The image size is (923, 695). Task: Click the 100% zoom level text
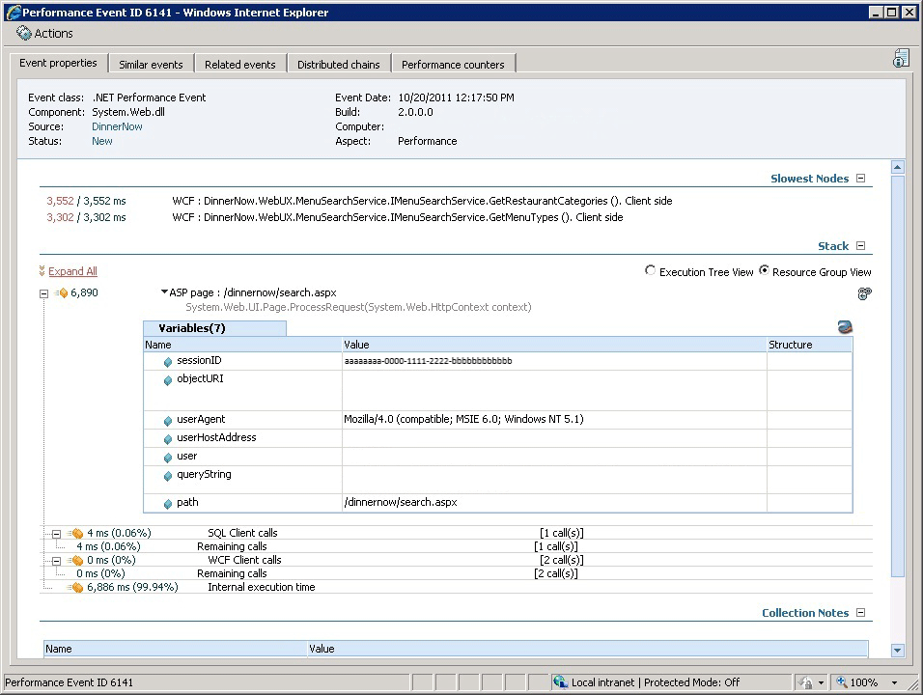tap(864, 682)
